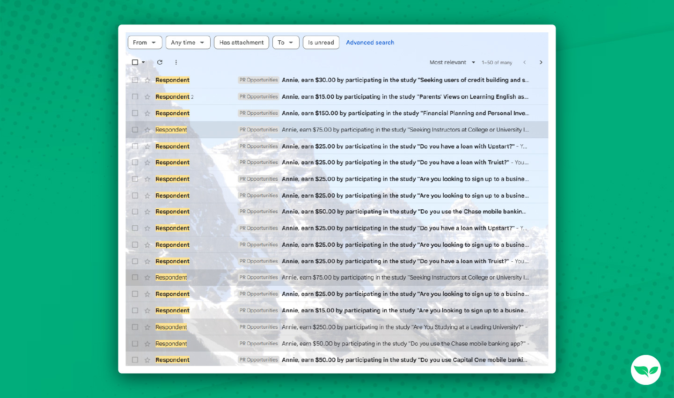The image size is (674, 398).
Task: Open Advanced search
Action: coord(370,42)
